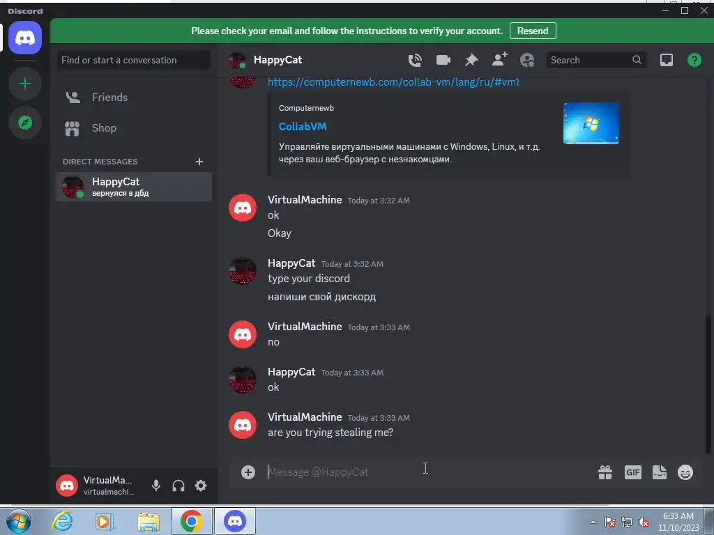Open the GIF picker
The width and height of the screenshot is (714, 535).
pyautogui.click(x=633, y=472)
